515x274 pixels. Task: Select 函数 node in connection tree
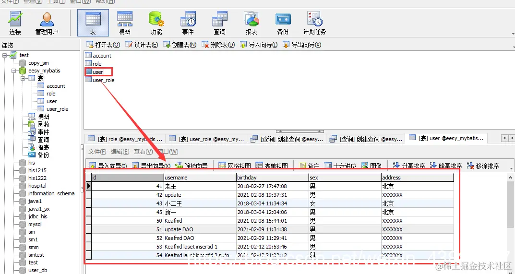tap(43, 124)
